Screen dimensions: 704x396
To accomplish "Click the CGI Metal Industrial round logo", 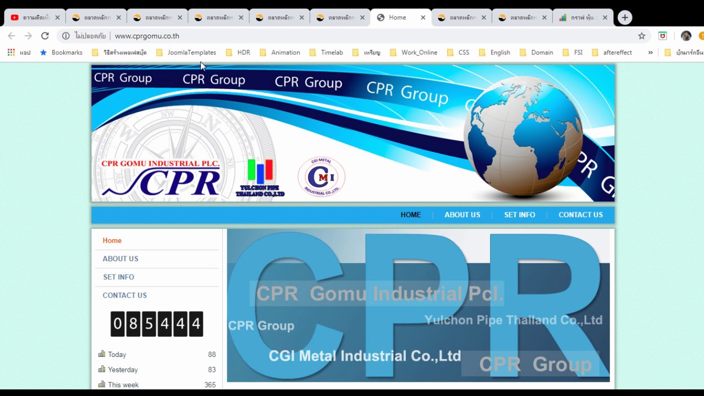I will pyautogui.click(x=322, y=177).
